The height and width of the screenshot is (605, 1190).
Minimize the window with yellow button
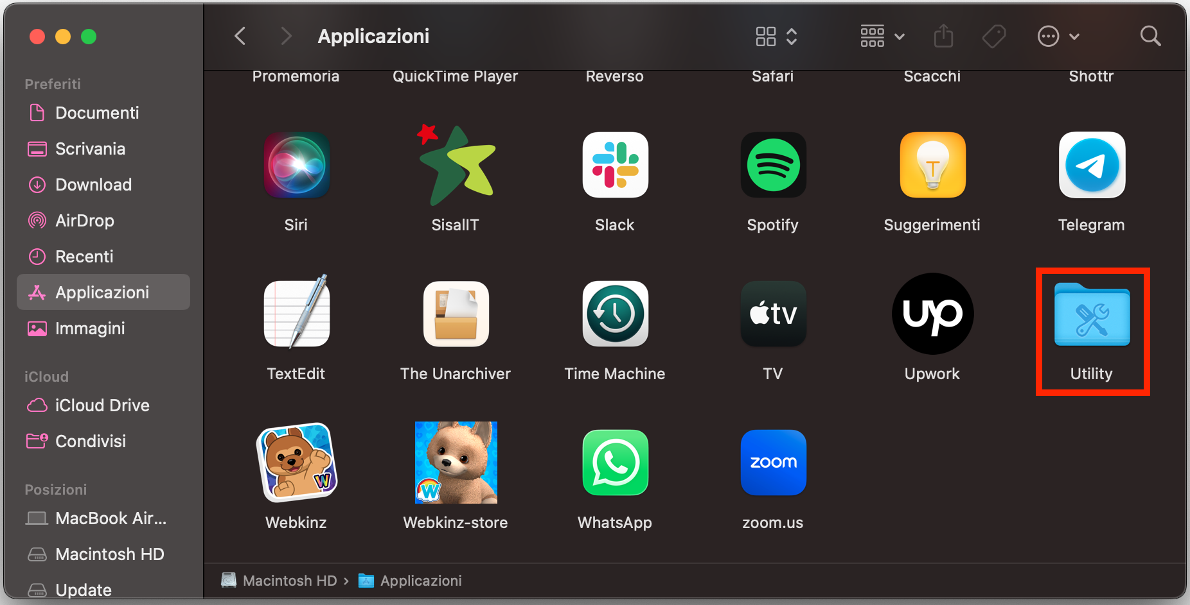point(63,37)
